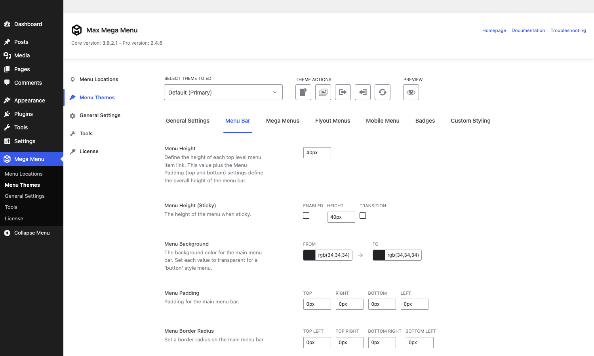Click the 'Menu Height (Sticky)' label
This screenshot has height=356, width=594.
point(190,206)
